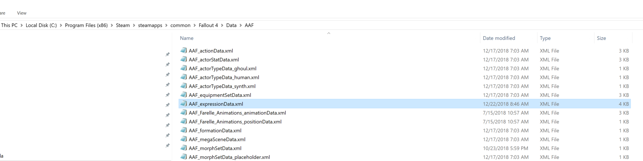
Task: Select file name AAF_expressionData.xml
Action: [216, 104]
